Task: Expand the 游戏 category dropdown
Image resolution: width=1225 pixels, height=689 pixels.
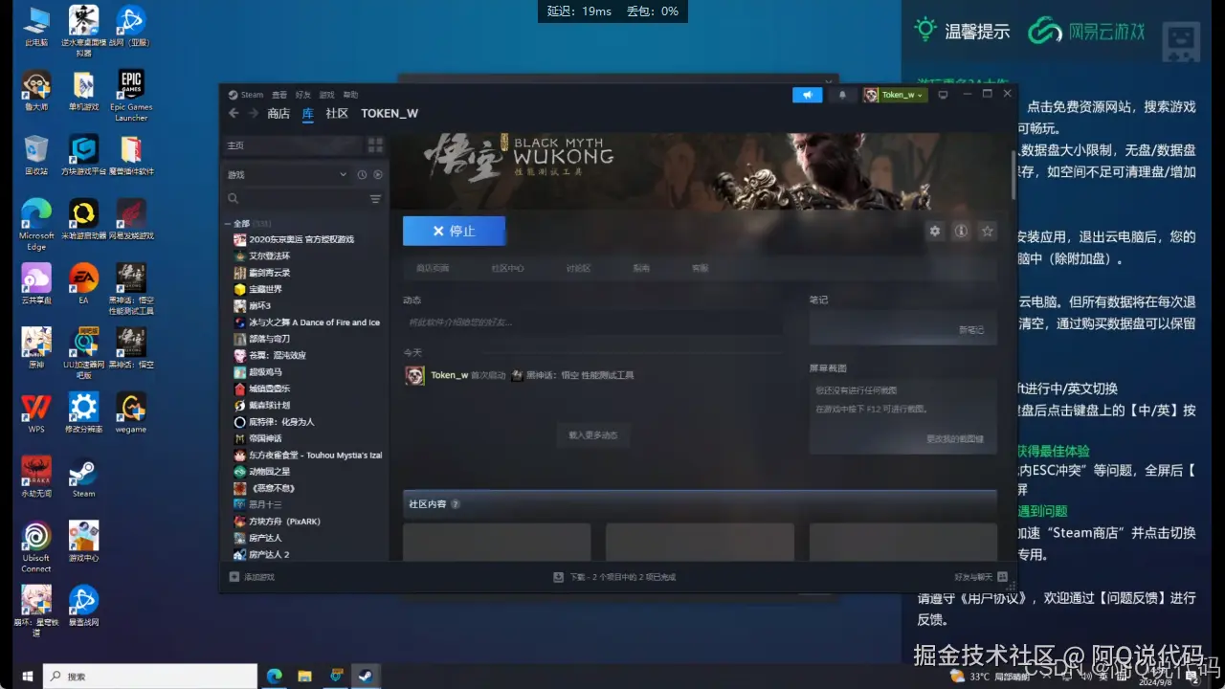Action: click(x=287, y=174)
